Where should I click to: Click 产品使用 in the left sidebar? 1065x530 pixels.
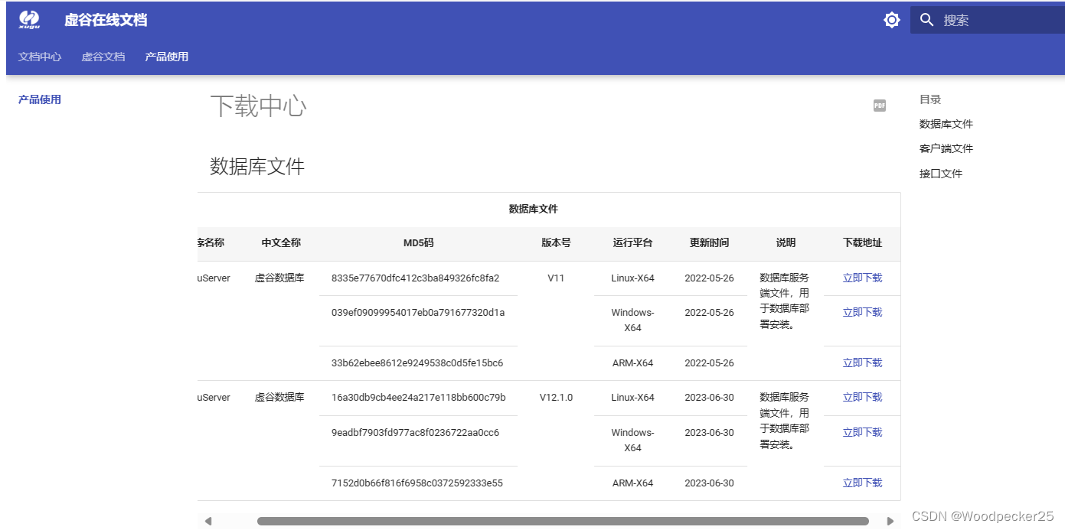tap(40, 99)
